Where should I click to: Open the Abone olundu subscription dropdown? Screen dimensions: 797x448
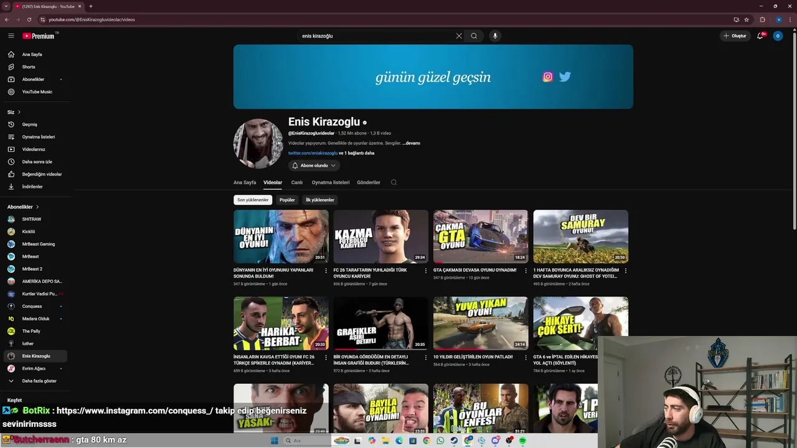(x=314, y=166)
